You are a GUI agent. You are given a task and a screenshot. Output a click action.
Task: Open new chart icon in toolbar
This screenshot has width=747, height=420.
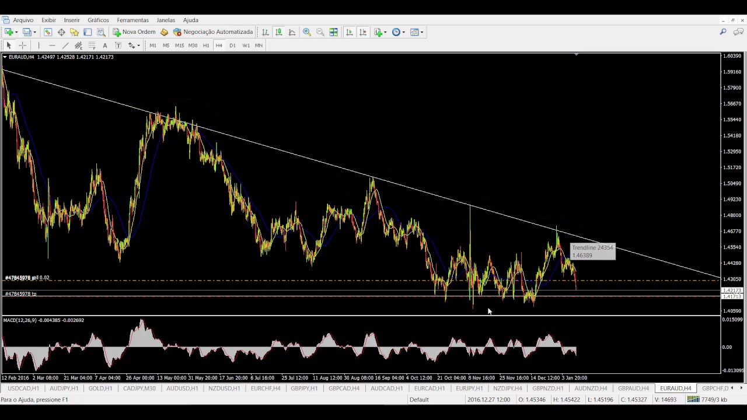pyautogui.click(x=9, y=32)
